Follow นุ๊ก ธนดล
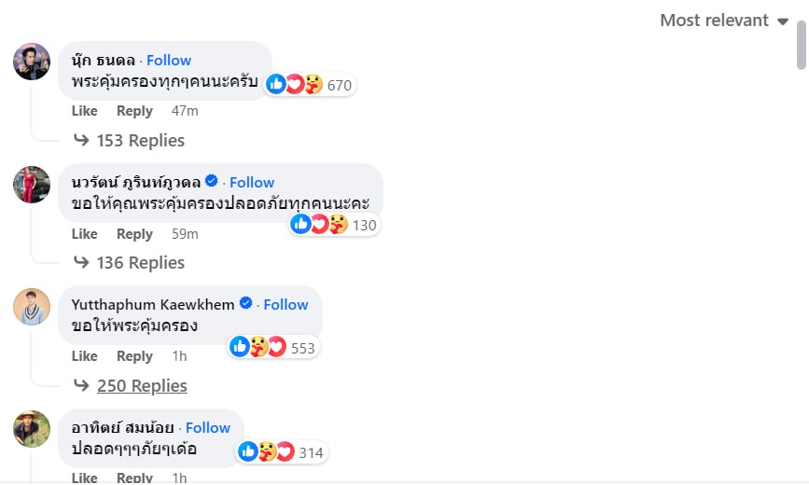809x485 pixels. 169,60
